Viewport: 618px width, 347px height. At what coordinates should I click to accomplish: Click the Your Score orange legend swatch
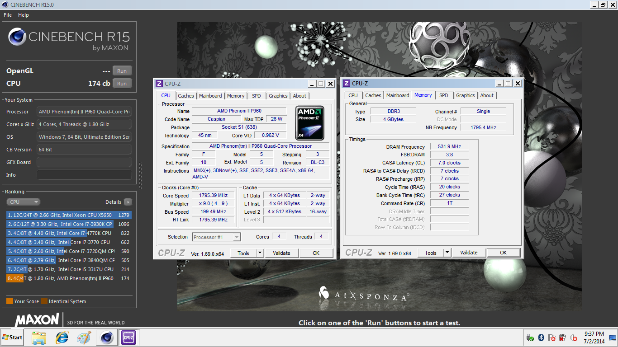click(10, 301)
